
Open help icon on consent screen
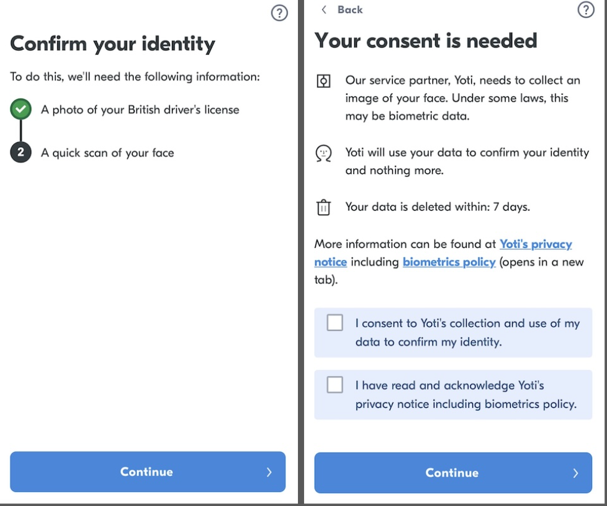point(586,10)
